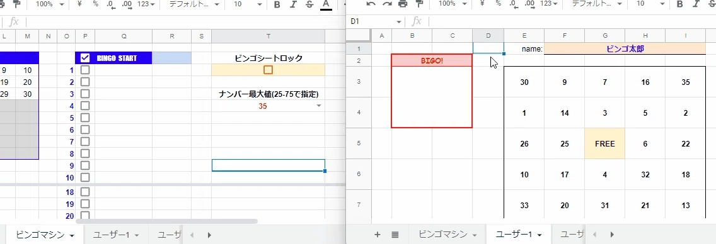Click column D header in right window
The width and height of the screenshot is (716, 244).
[x=488, y=36]
